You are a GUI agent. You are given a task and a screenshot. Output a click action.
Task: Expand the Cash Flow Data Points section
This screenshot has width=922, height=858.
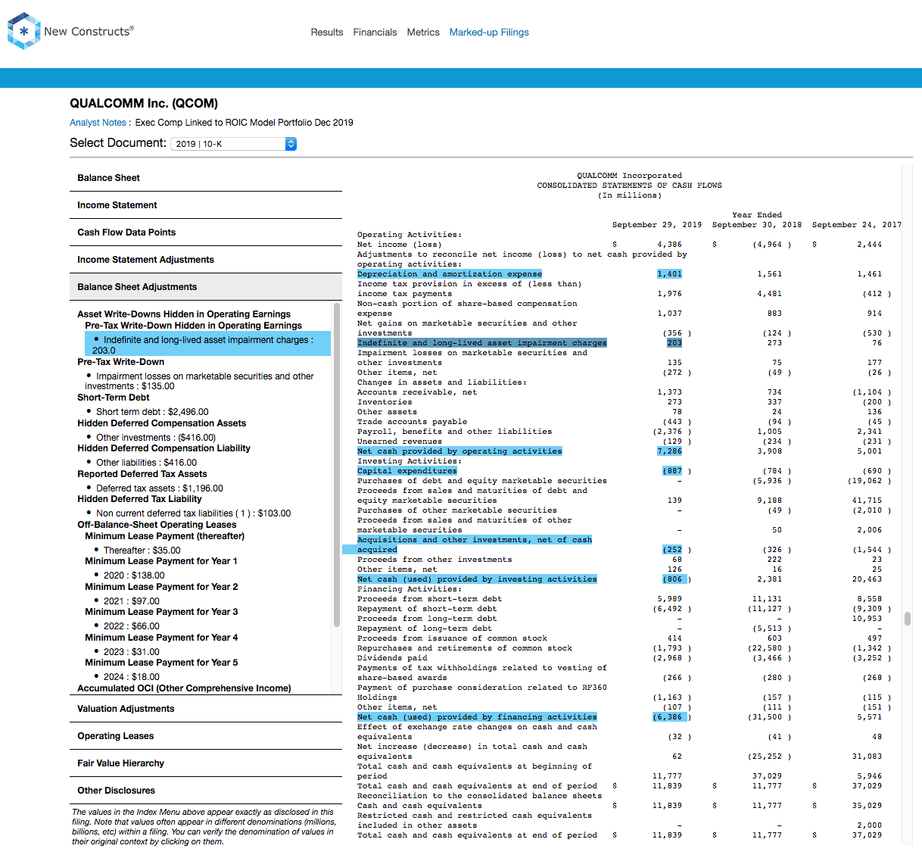click(x=206, y=232)
